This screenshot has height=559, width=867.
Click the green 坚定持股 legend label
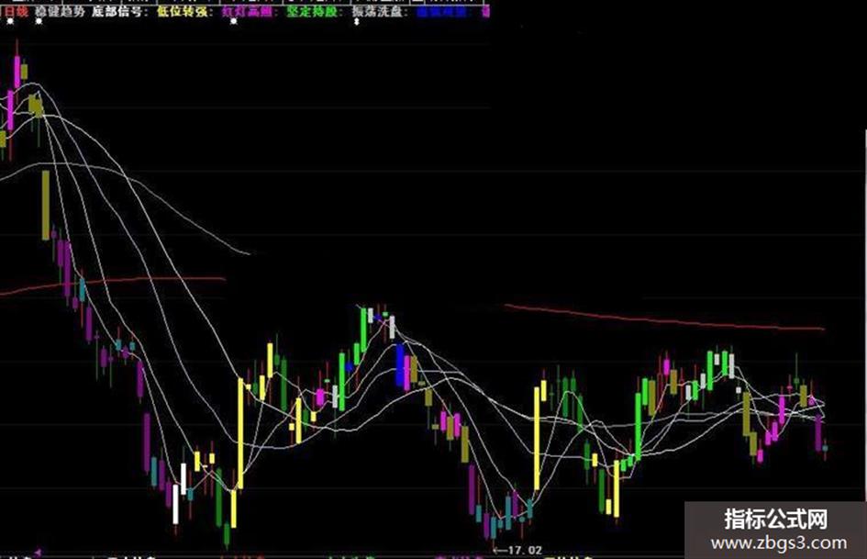tap(314, 12)
